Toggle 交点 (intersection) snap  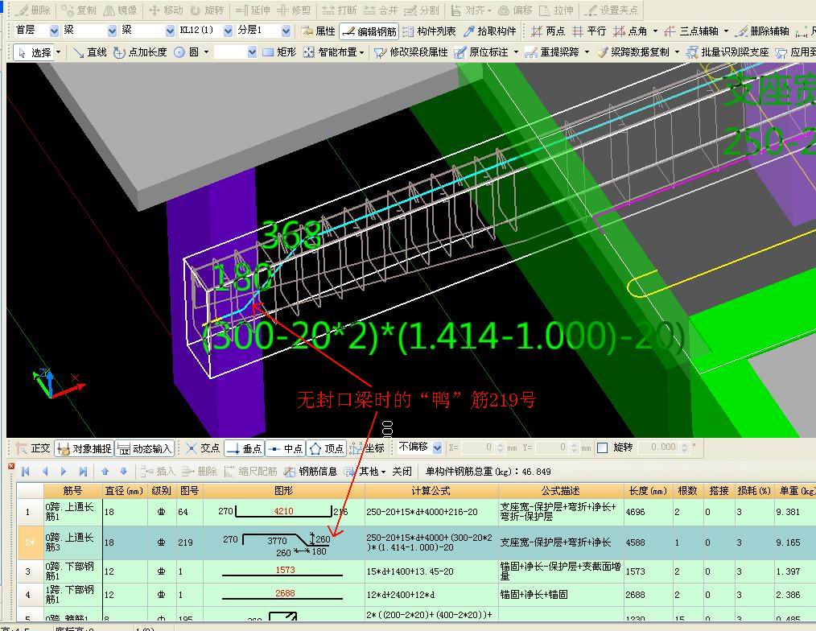203,448
